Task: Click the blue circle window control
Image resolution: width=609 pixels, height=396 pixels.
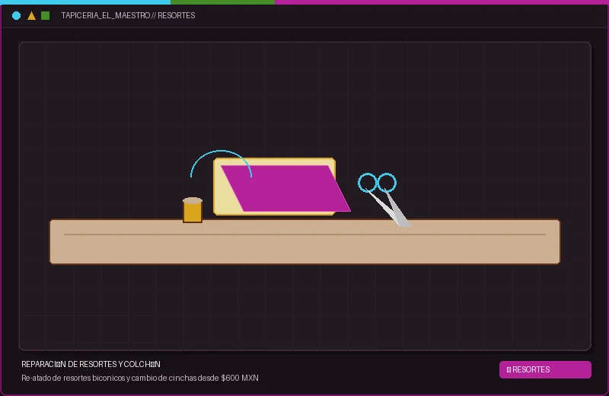Action: [16, 15]
